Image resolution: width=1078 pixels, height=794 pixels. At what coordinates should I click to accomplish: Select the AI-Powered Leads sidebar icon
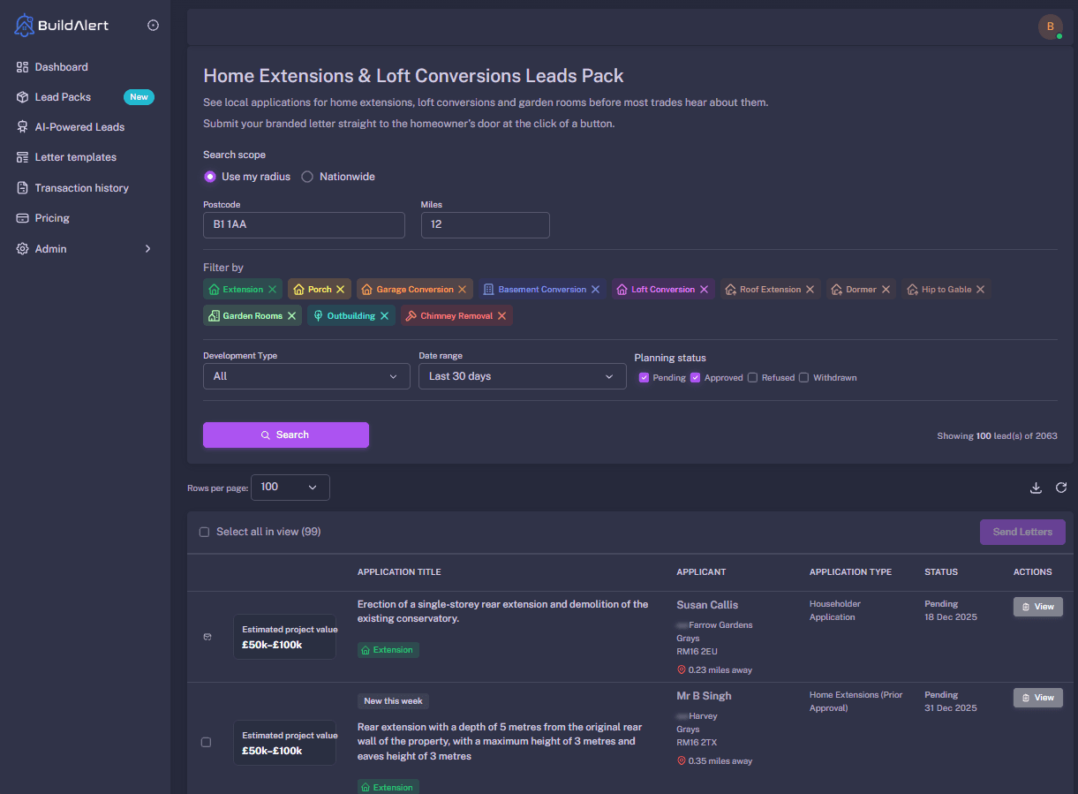(x=21, y=126)
